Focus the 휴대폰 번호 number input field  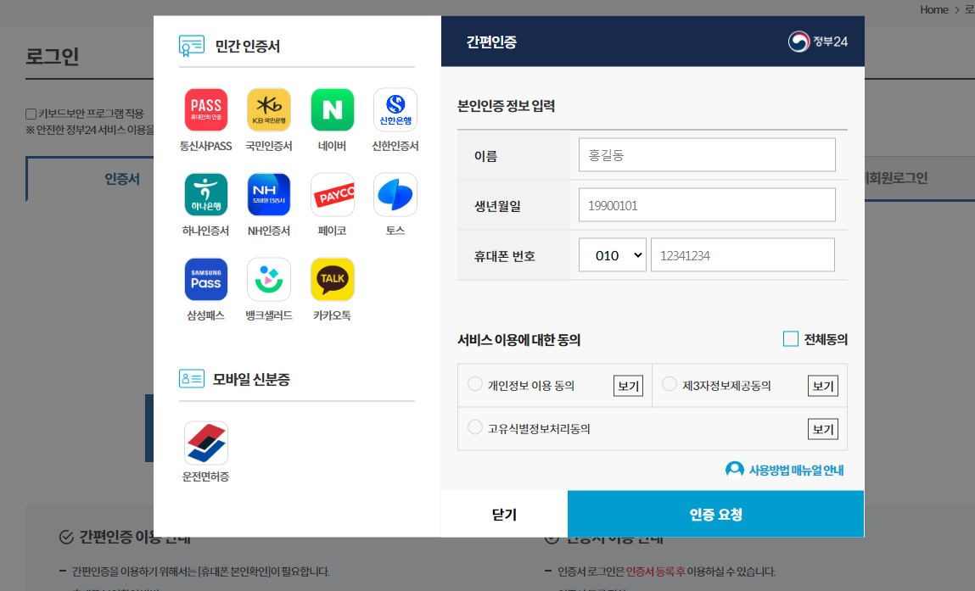pos(742,254)
